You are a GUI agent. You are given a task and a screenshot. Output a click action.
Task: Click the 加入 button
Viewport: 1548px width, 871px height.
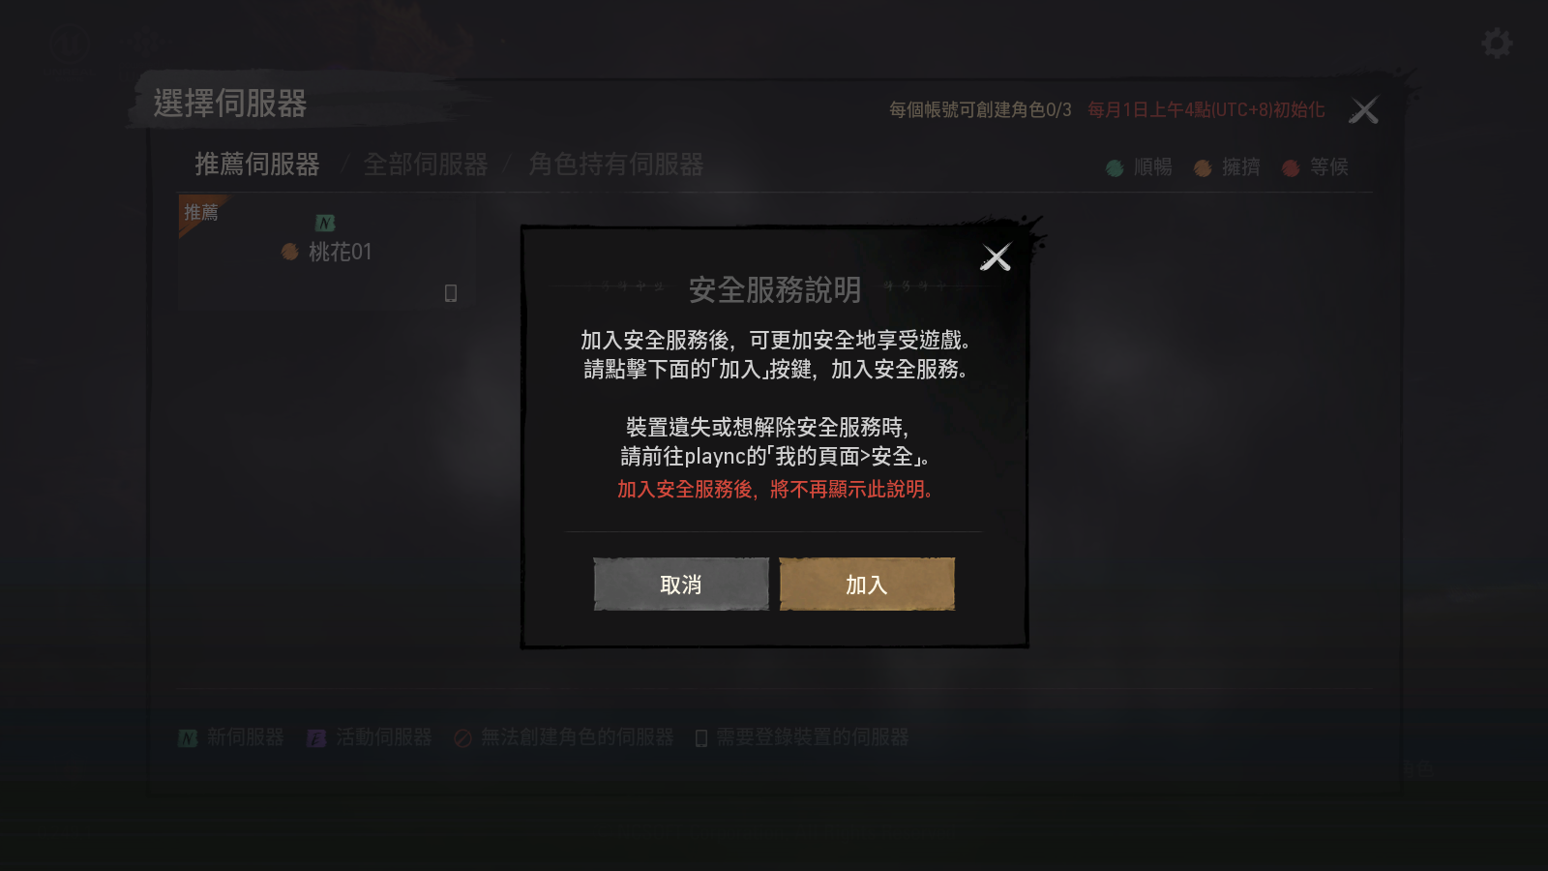pos(867,584)
